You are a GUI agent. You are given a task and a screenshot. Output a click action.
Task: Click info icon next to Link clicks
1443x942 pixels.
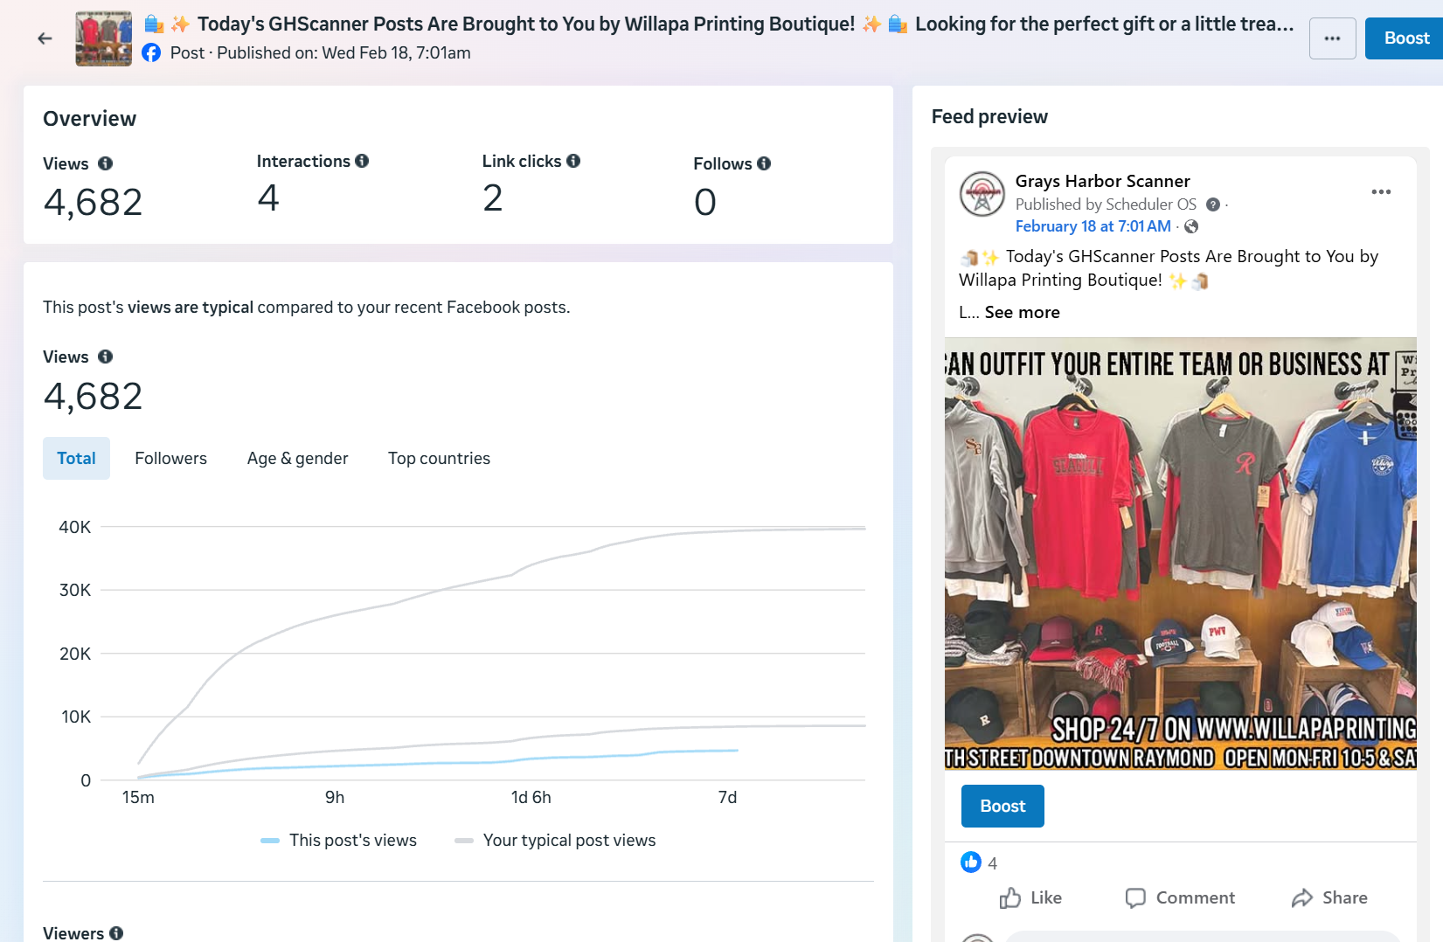pos(573,161)
